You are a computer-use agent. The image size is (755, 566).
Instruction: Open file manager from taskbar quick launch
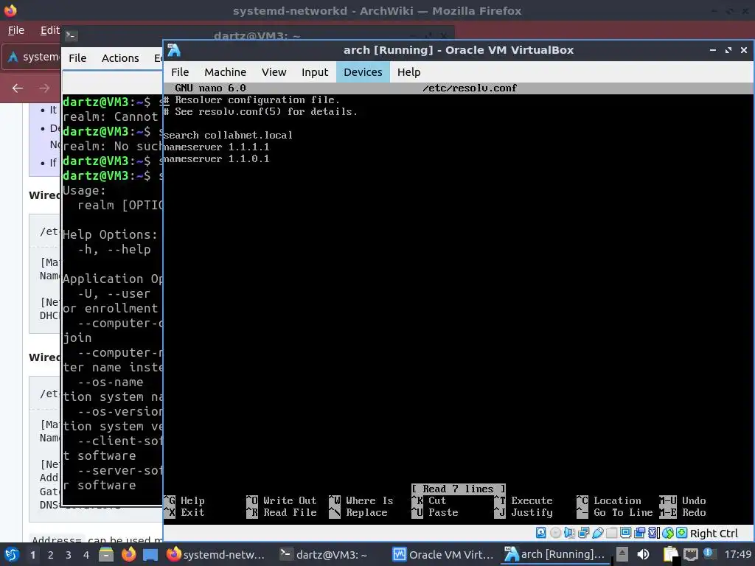(x=106, y=554)
